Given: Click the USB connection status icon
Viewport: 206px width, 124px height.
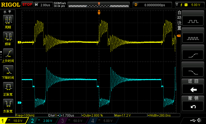Looking at the screenshot, I should click(193, 120).
